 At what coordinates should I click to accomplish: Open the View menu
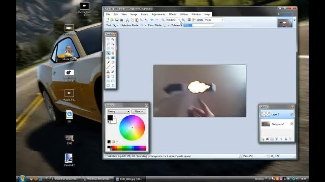pos(124,15)
